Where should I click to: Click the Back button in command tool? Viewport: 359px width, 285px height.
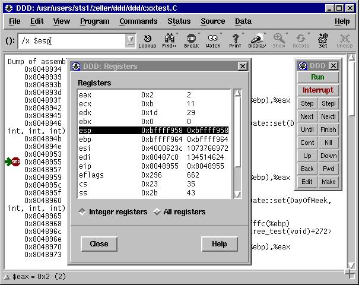[307, 169]
